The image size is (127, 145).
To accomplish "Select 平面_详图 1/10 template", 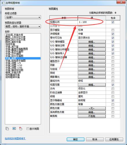I will (x=14, y=65).
